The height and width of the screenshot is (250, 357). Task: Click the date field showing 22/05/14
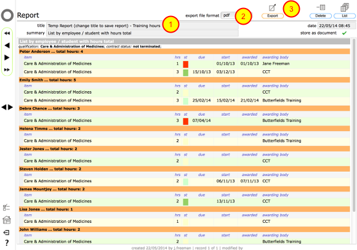click(337, 26)
